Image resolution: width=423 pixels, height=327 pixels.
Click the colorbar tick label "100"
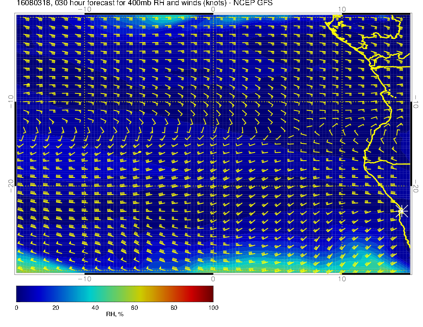(213, 307)
